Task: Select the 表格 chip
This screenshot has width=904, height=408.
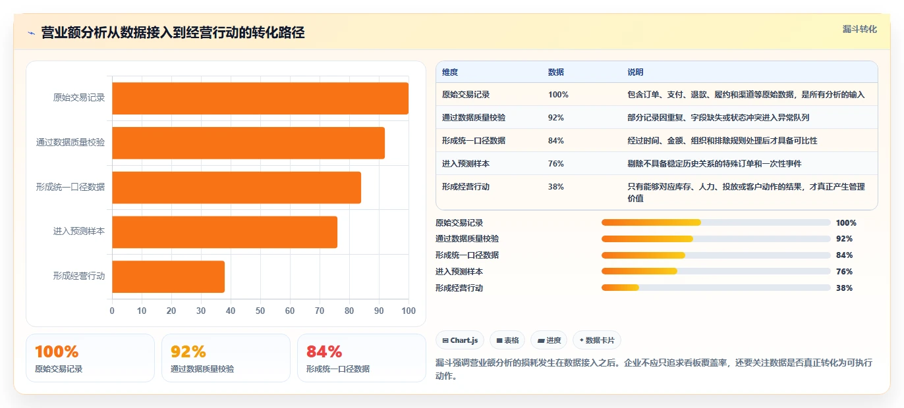Action: click(x=507, y=340)
